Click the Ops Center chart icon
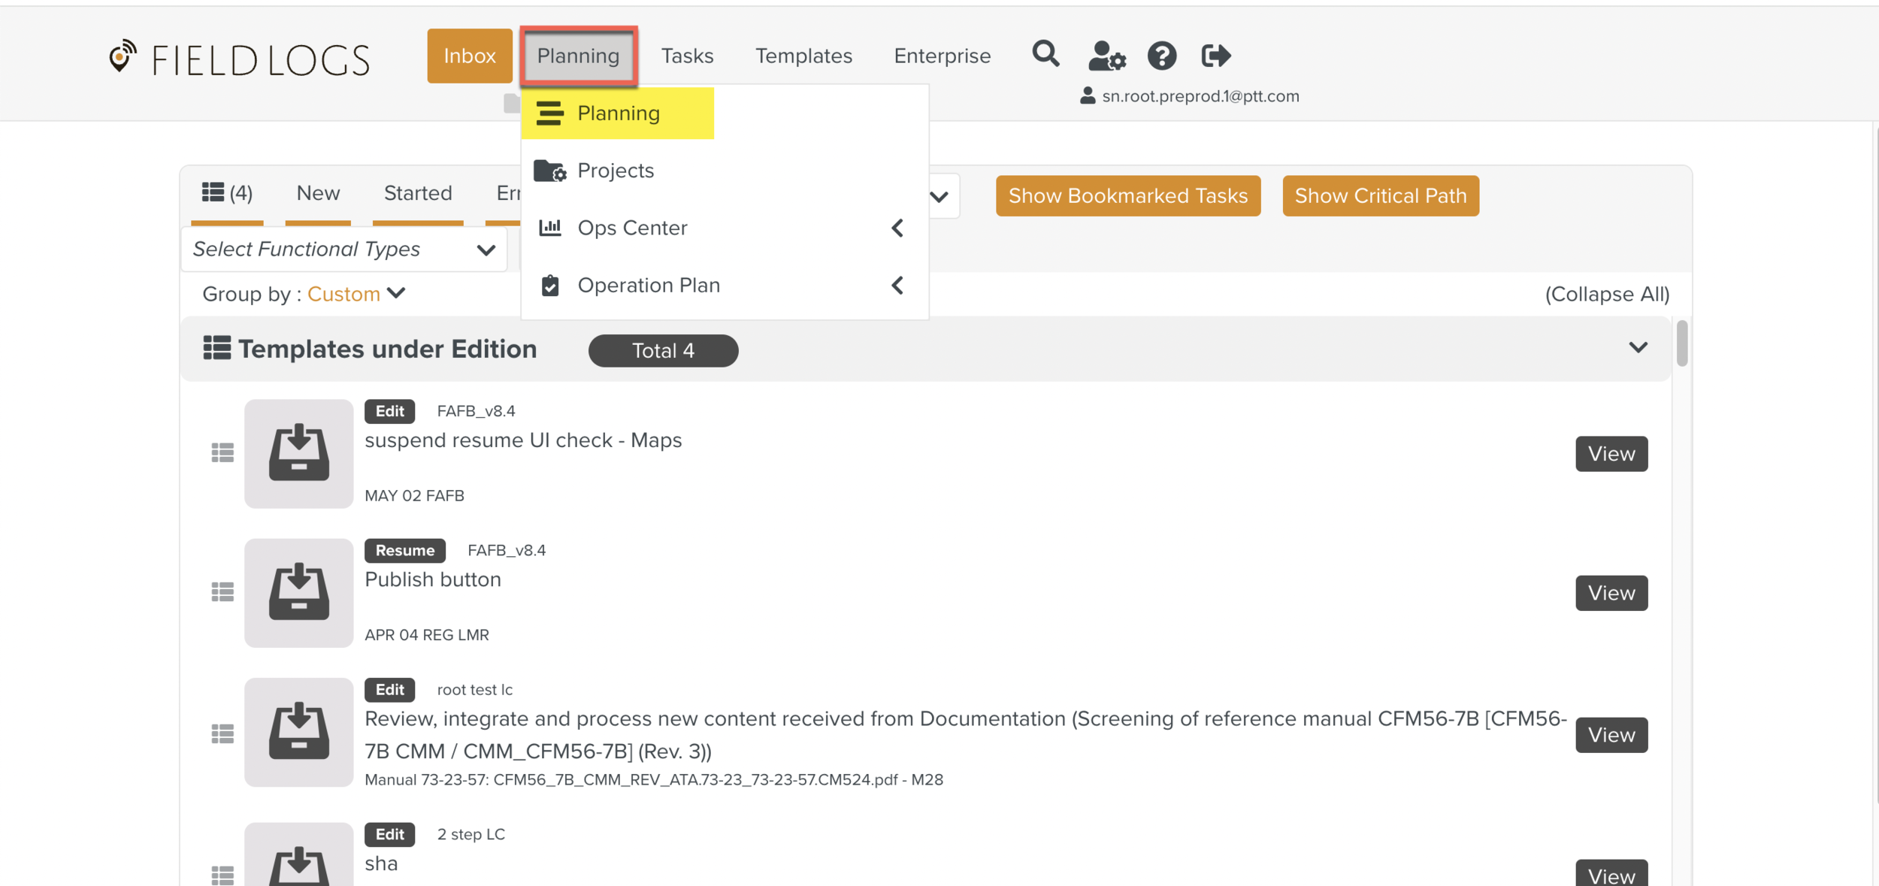Screen dimensions: 1879x886 coord(550,228)
